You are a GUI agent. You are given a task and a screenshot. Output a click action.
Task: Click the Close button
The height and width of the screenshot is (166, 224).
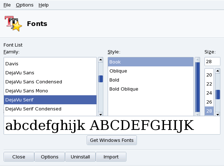coord(19,157)
